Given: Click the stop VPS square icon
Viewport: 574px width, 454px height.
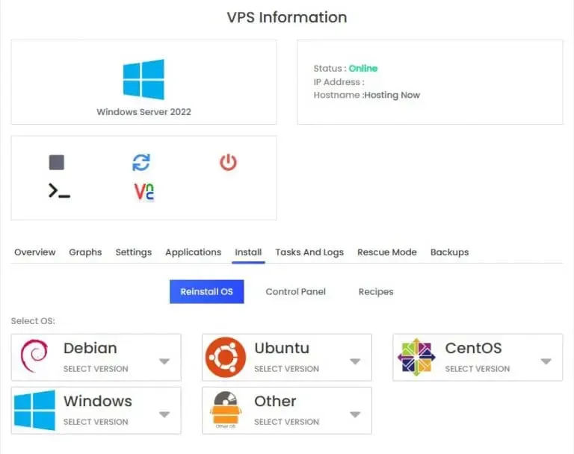Looking at the screenshot, I should pyautogui.click(x=56, y=163).
